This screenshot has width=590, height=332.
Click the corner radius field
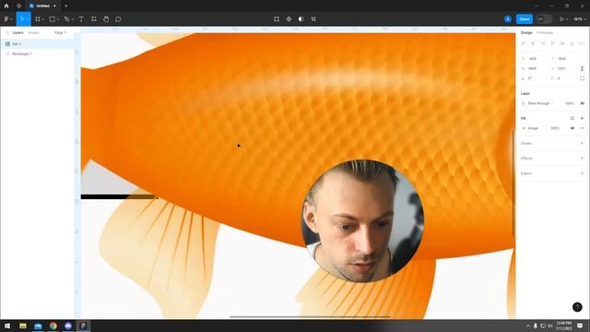pyautogui.click(x=563, y=78)
